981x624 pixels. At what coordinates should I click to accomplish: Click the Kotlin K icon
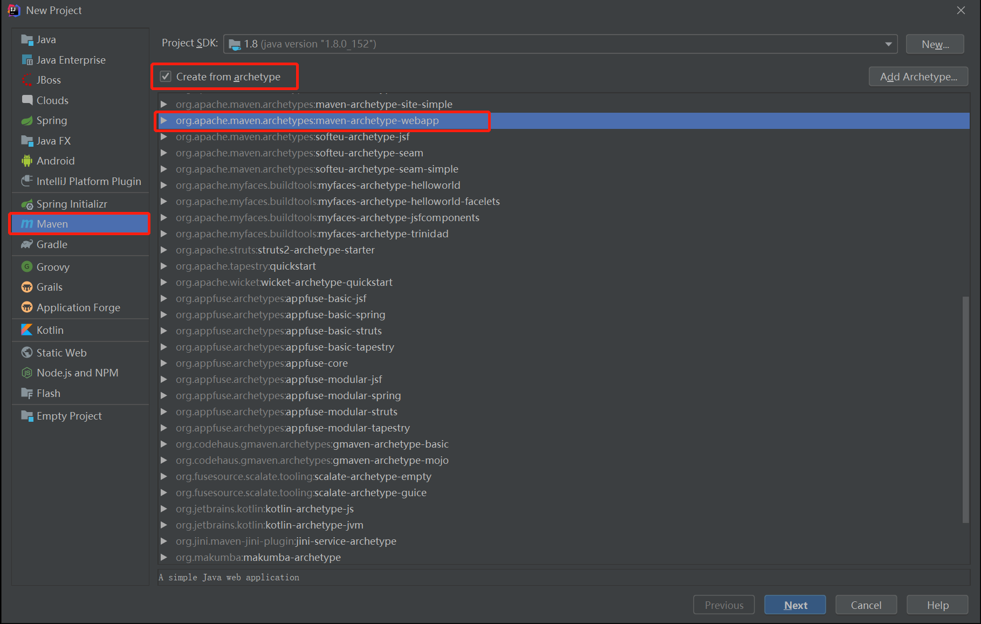coord(27,330)
